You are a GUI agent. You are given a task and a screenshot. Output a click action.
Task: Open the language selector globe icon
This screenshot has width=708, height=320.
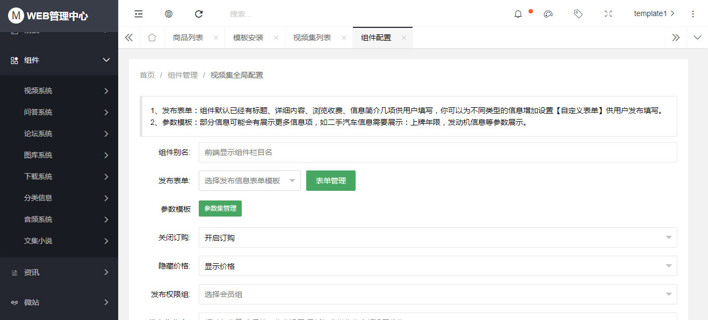click(x=168, y=13)
